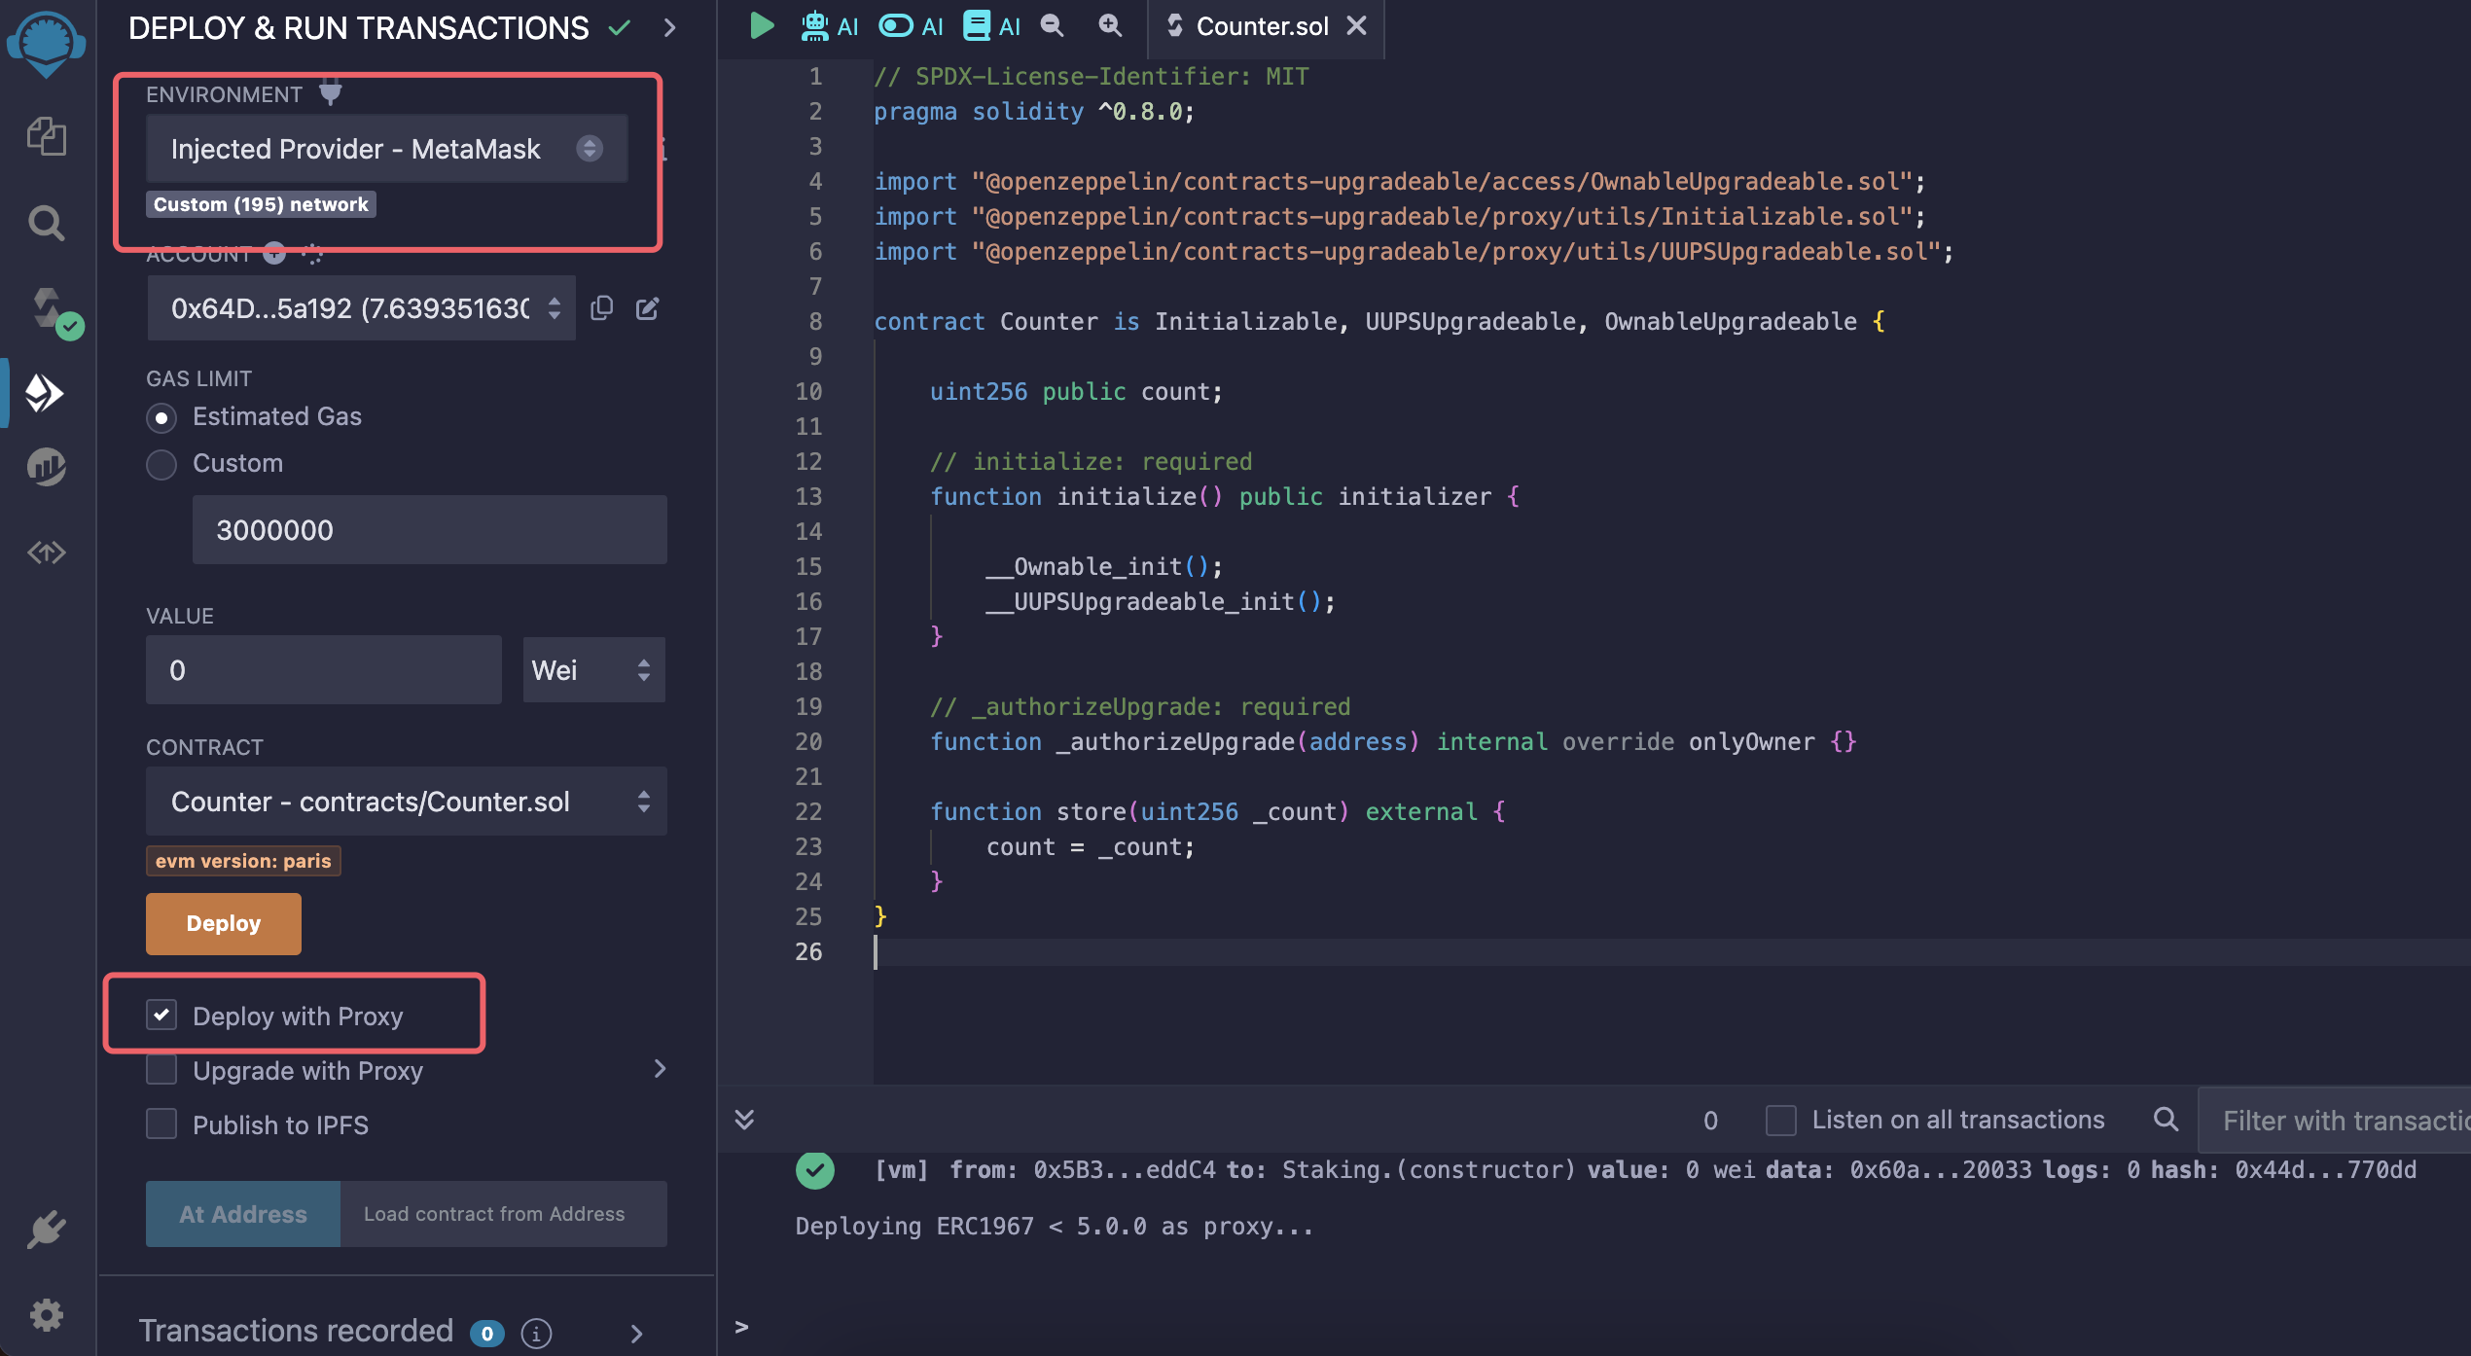Open the Account address dropdown

pyautogui.click(x=361, y=308)
